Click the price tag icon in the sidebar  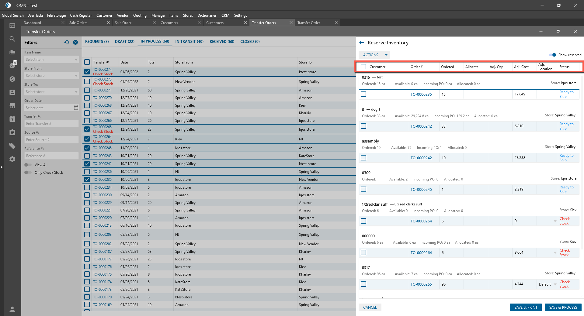[x=12, y=146]
